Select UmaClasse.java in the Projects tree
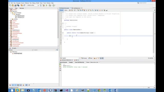The image size is (164, 92). pyautogui.click(x=20, y=18)
